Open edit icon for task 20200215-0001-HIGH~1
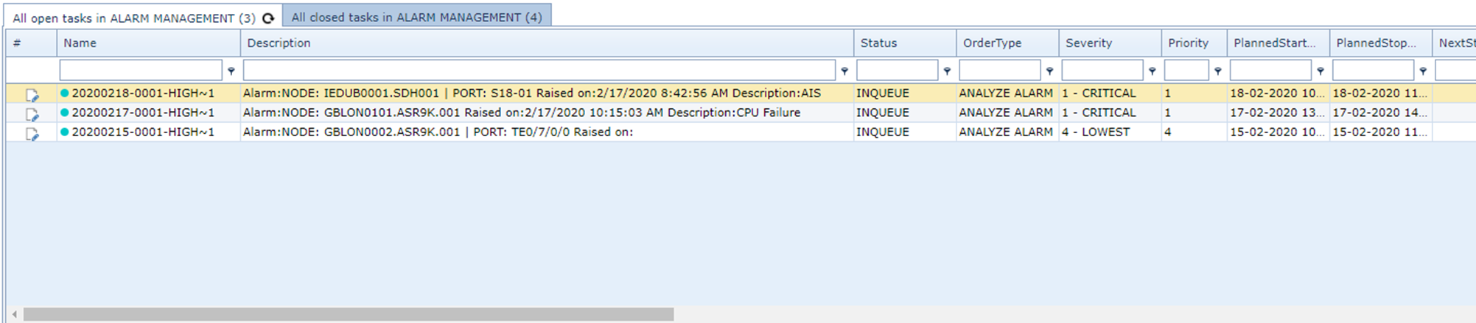The height and width of the screenshot is (323, 1476). click(x=32, y=134)
